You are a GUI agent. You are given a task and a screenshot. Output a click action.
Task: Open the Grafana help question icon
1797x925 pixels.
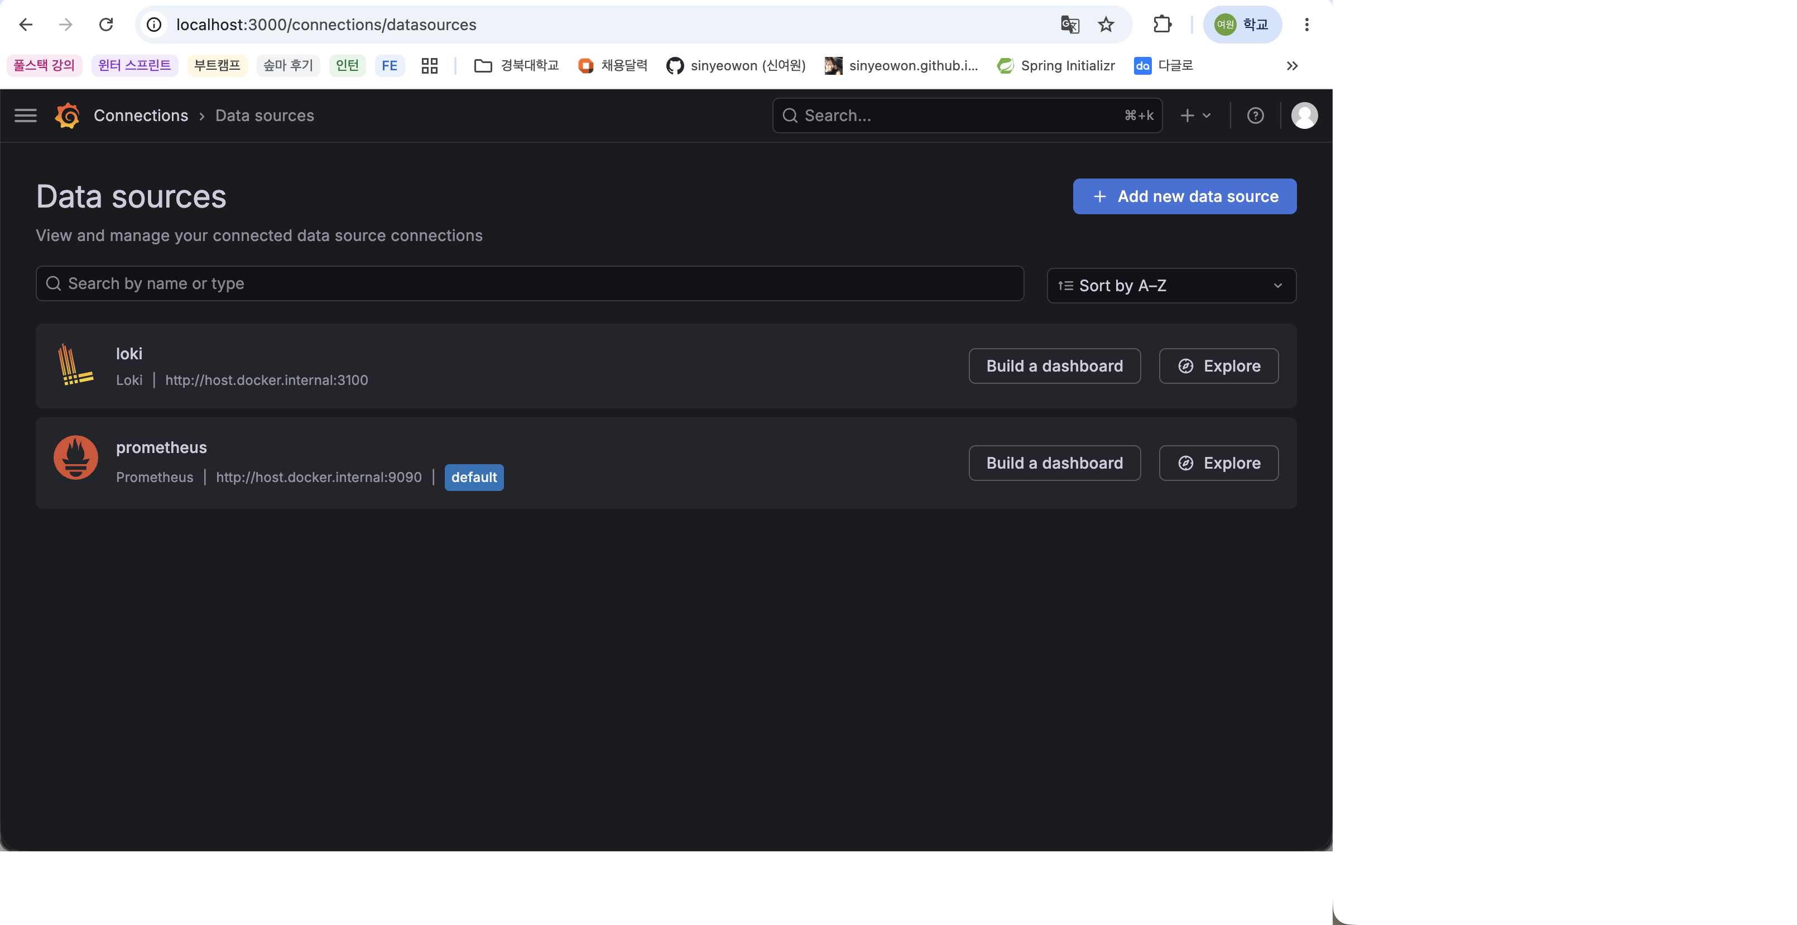(x=1255, y=116)
